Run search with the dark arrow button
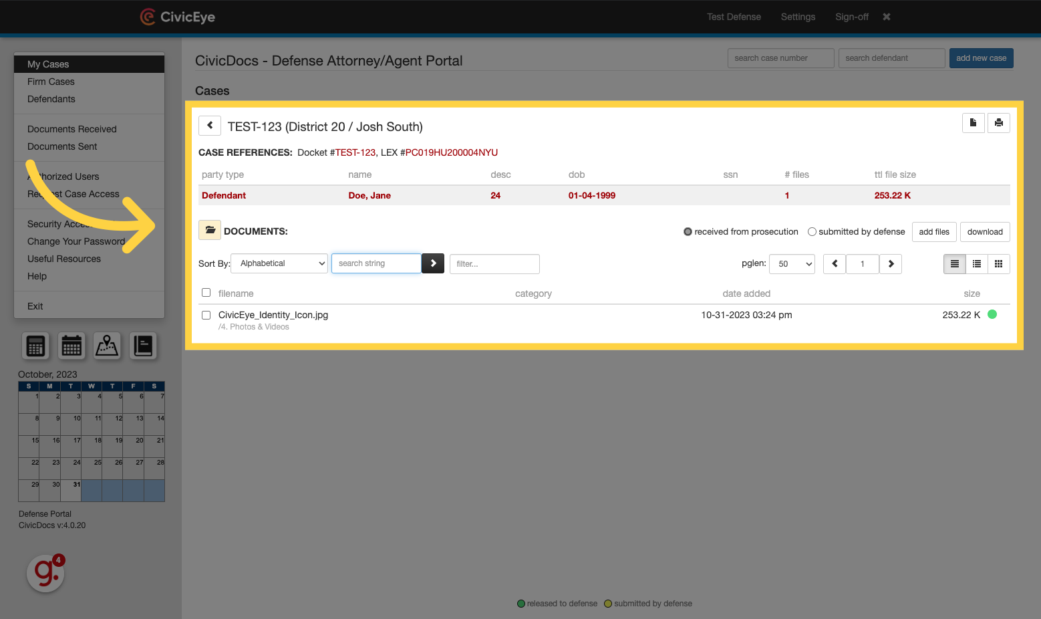The width and height of the screenshot is (1041, 619). 433,263
